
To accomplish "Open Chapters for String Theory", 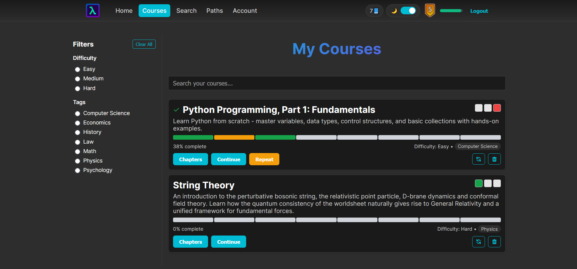I will 190,242.
